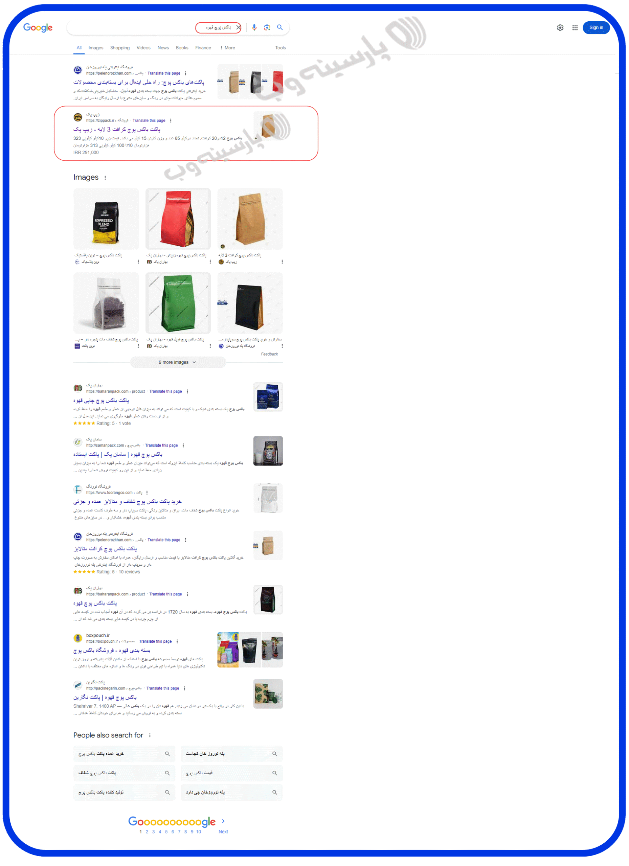The height and width of the screenshot is (866, 629).
Task: Open the green coffee pouch image
Action: coord(178,303)
